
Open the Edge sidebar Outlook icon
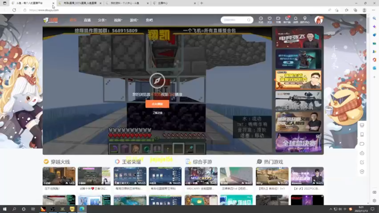pos(374,68)
